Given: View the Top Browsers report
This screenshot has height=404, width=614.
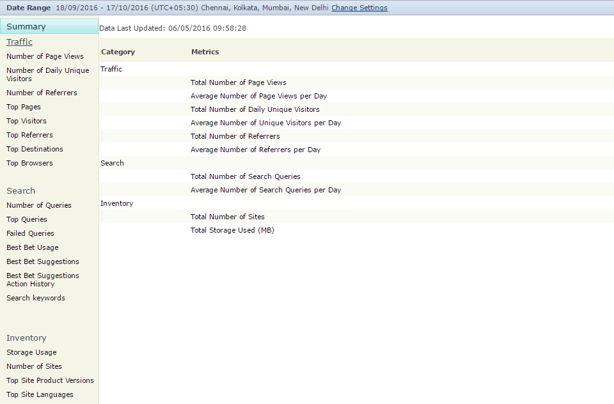Looking at the screenshot, I should [x=30, y=163].
